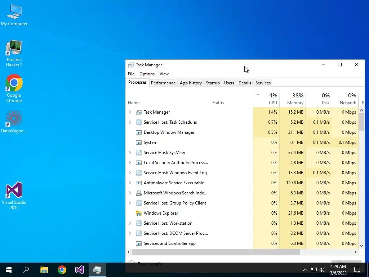Viewport: 369px width, 277px height.
Task: Open the taskbar clock showing 4:29 AM
Action: tap(338, 270)
